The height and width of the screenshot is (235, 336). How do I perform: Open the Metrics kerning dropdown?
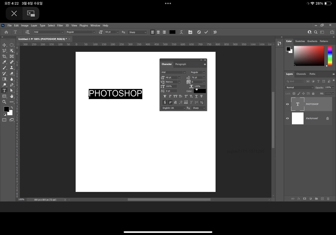click(179, 82)
